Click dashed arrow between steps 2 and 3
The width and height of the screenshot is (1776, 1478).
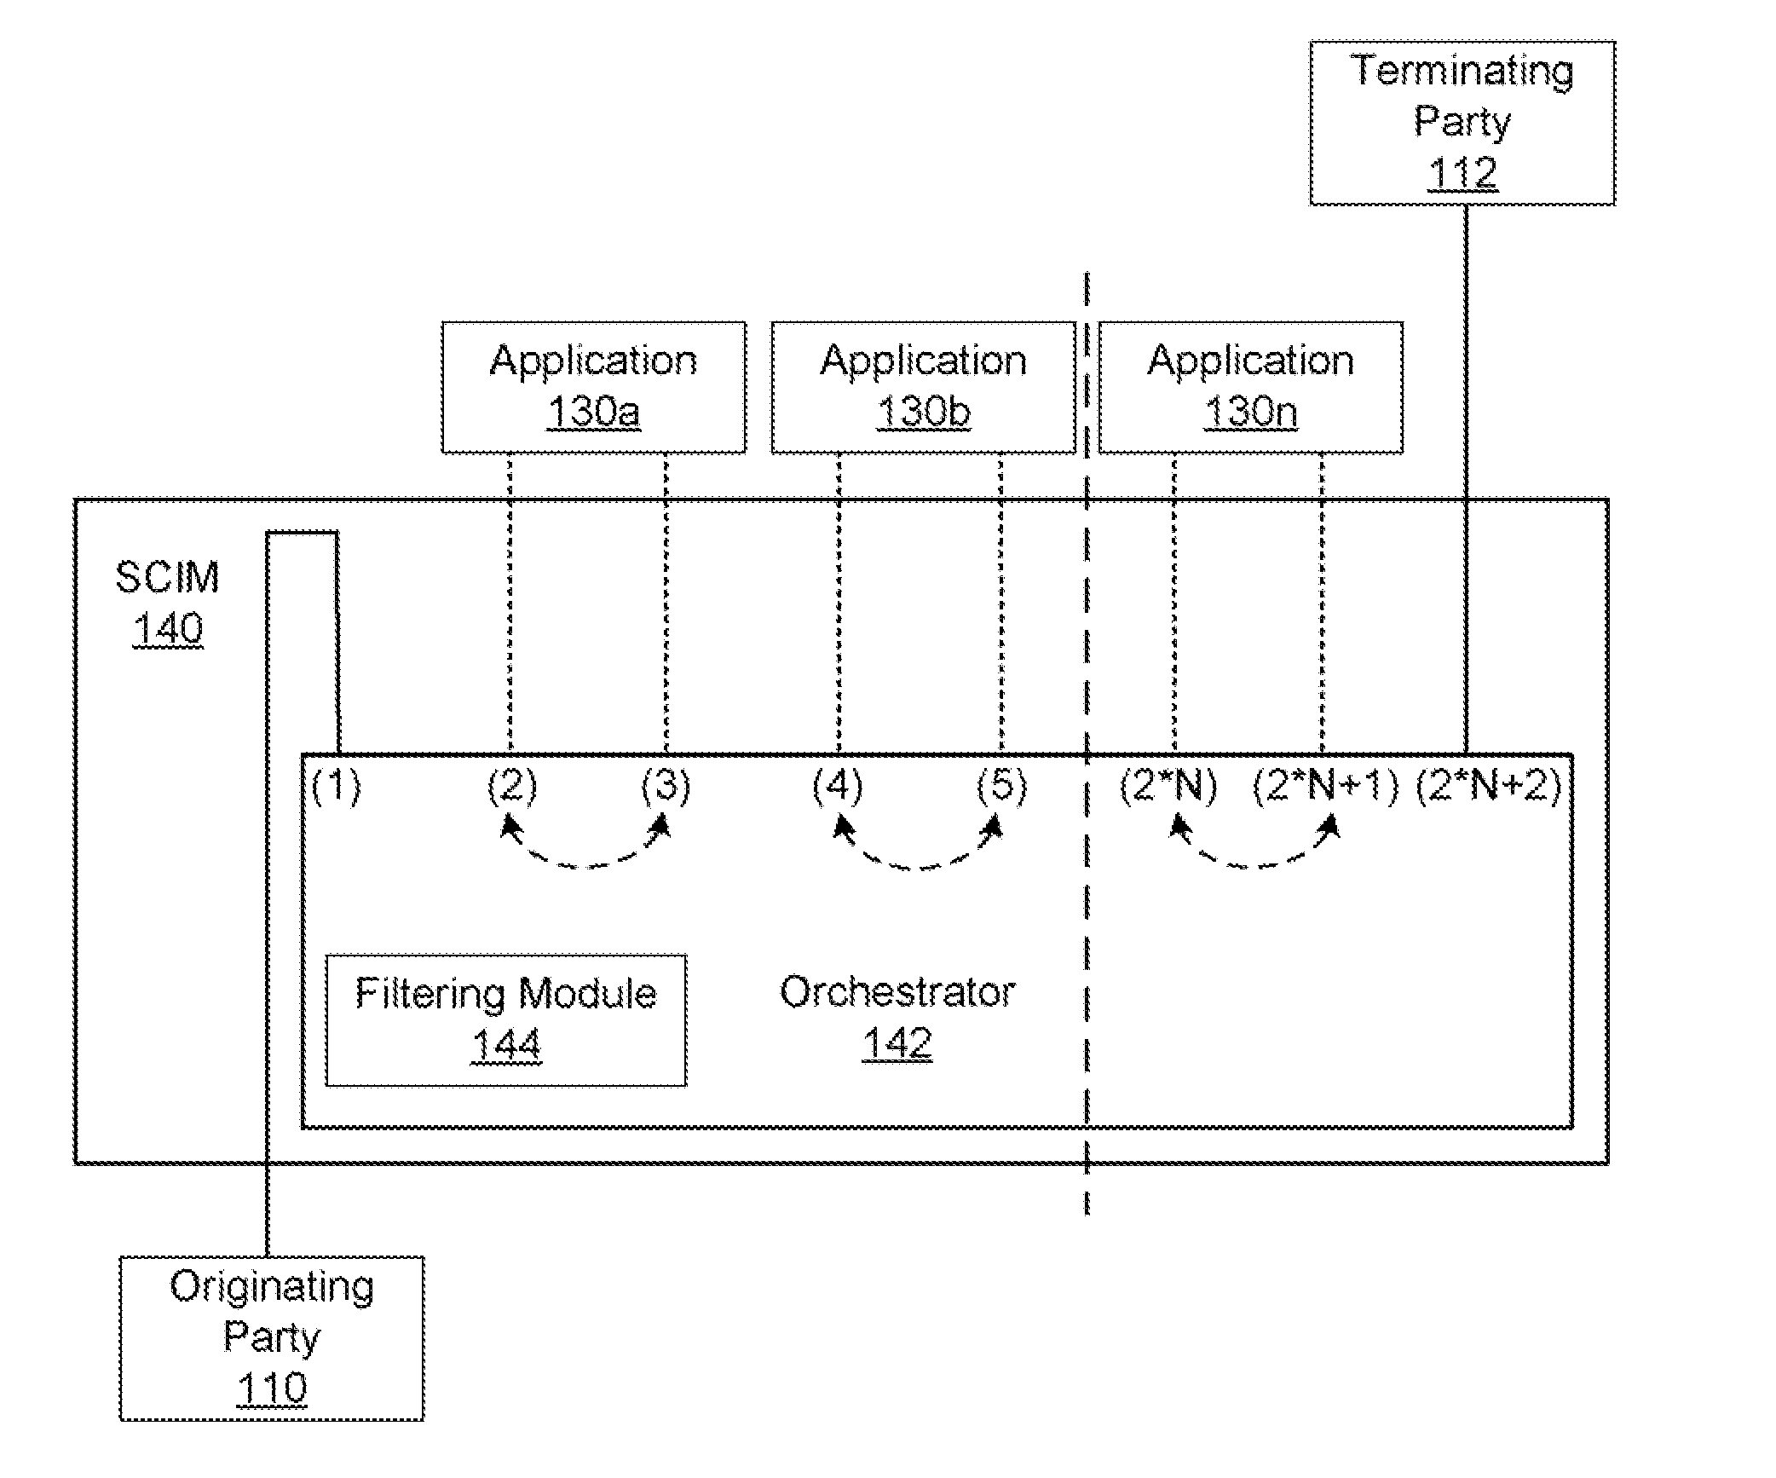click(569, 856)
